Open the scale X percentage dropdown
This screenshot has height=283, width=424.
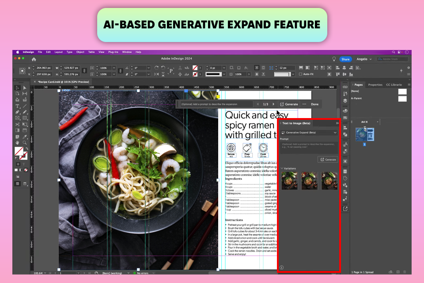[x=114, y=68]
